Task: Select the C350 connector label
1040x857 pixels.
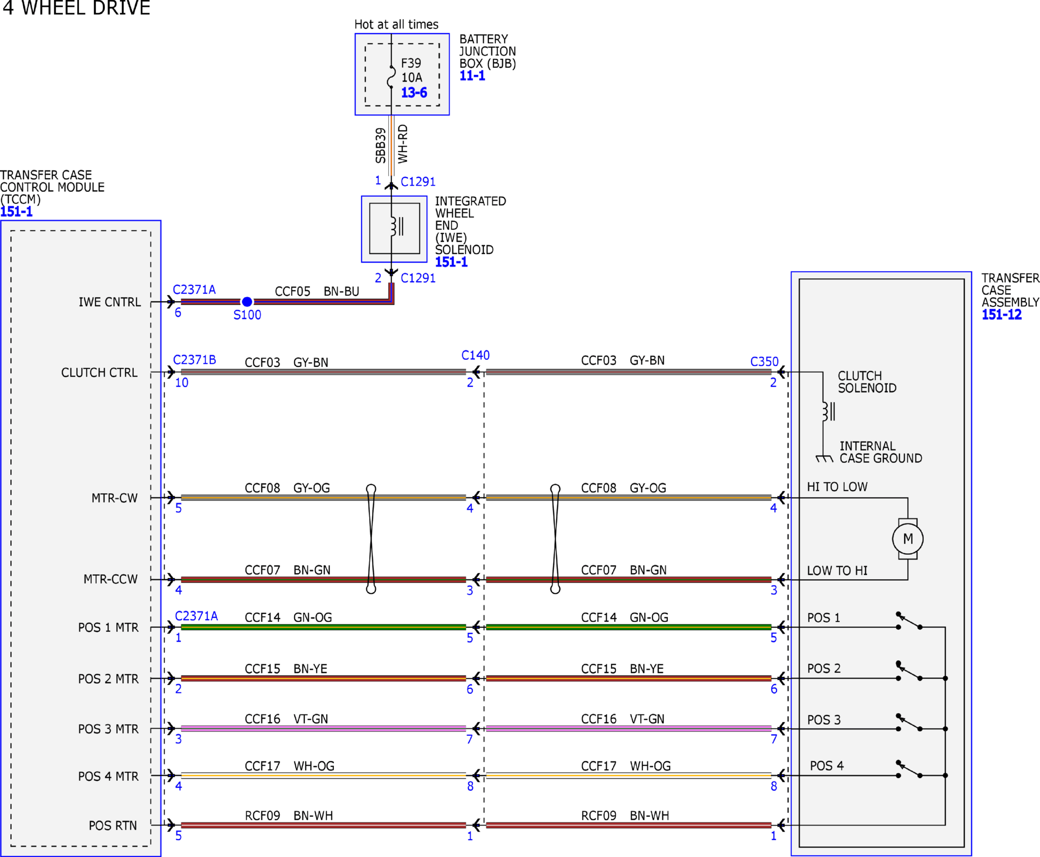Action: (764, 361)
